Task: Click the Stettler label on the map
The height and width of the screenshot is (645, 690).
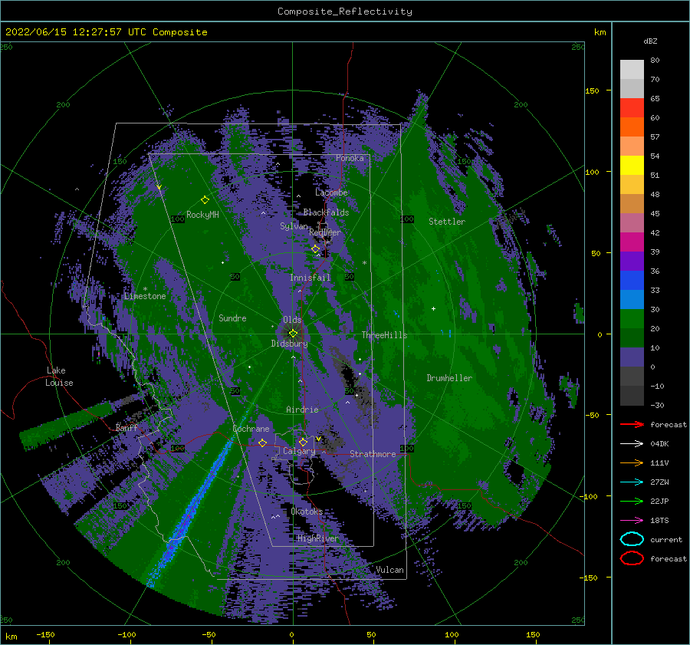Action: pyautogui.click(x=447, y=222)
